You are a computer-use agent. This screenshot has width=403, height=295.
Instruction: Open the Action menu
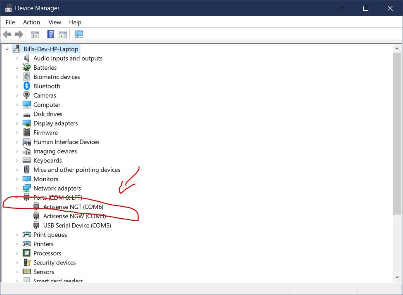click(31, 22)
